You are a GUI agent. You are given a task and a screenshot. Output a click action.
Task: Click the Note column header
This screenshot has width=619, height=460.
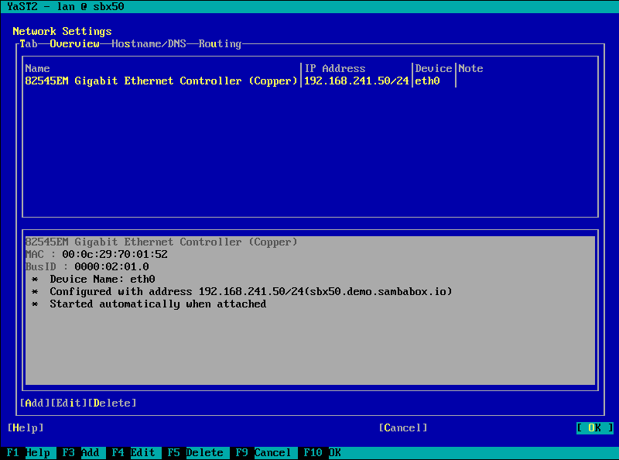[470, 69]
